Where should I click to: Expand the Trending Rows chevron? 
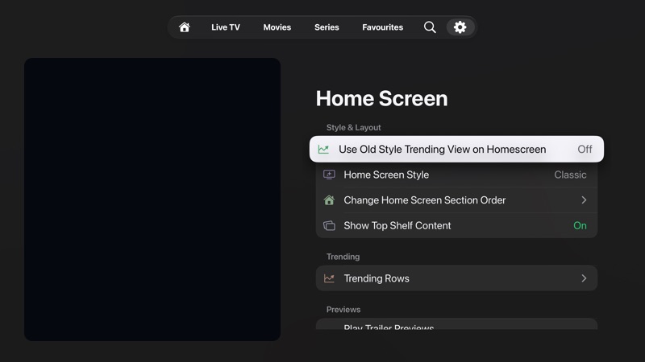[584, 278]
